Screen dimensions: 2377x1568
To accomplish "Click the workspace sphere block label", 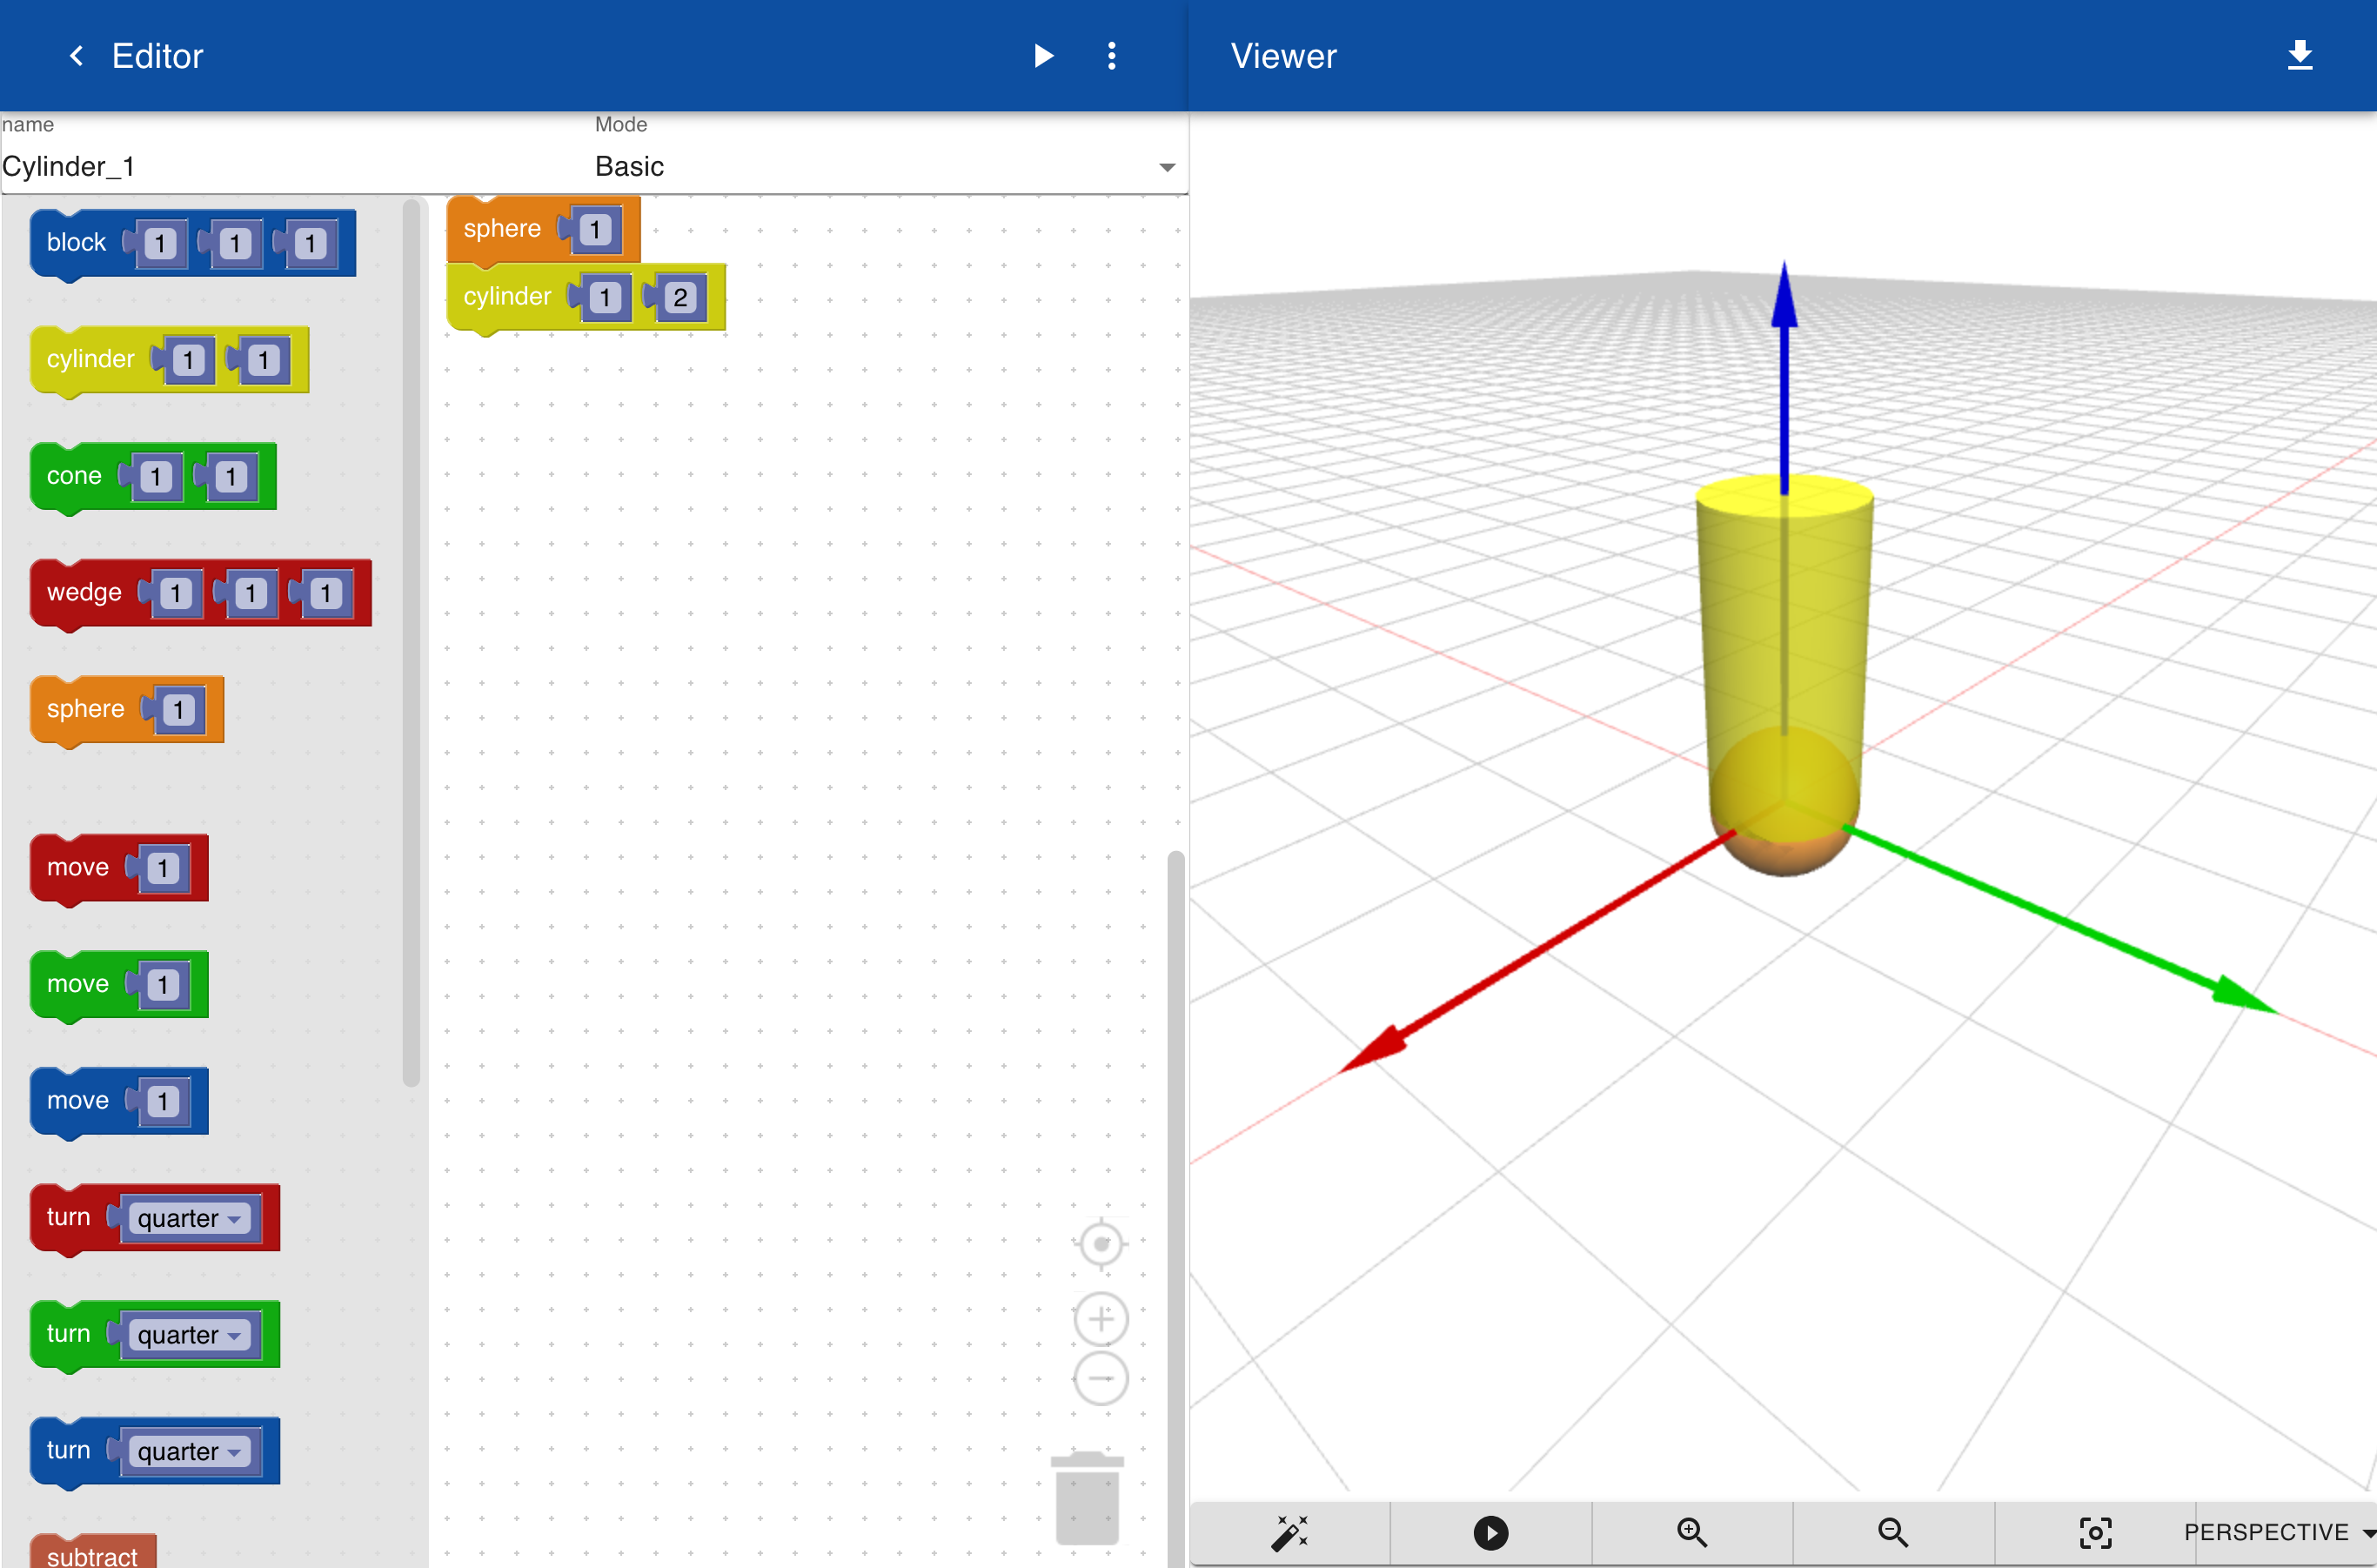I will point(502,228).
